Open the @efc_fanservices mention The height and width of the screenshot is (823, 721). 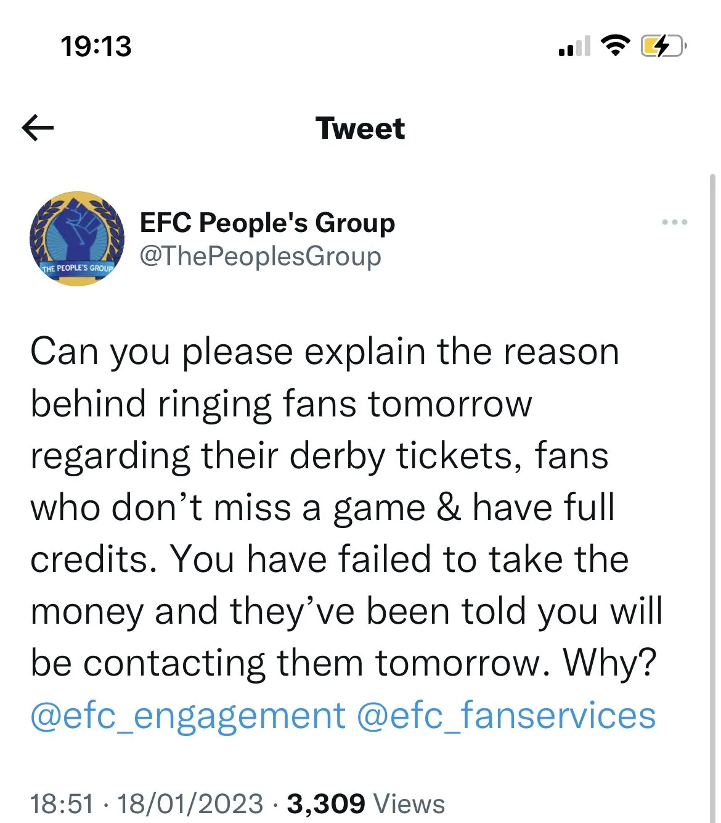pos(506,716)
